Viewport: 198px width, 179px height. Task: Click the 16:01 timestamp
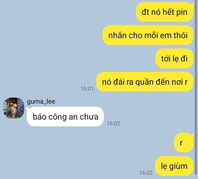pos(87,89)
